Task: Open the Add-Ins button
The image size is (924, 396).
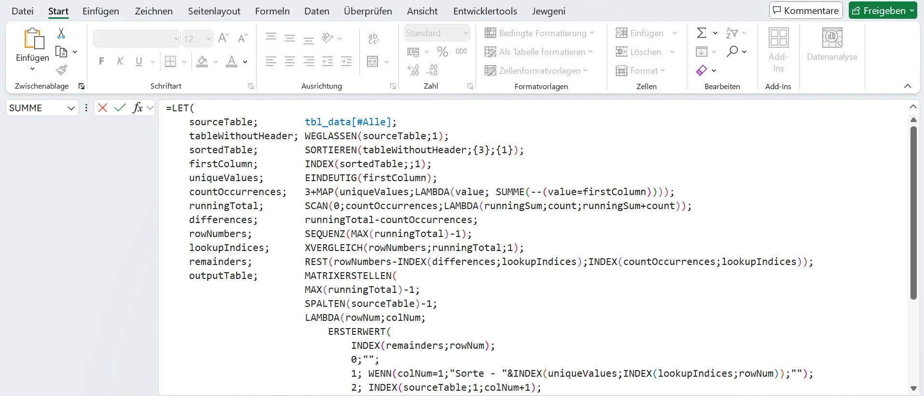Action: (x=778, y=50)
